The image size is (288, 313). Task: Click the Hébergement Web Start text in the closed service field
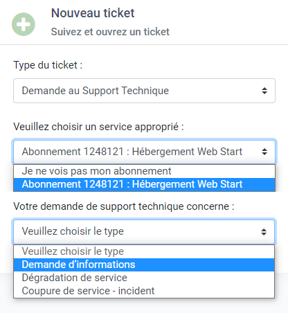(x=187, y=152)
